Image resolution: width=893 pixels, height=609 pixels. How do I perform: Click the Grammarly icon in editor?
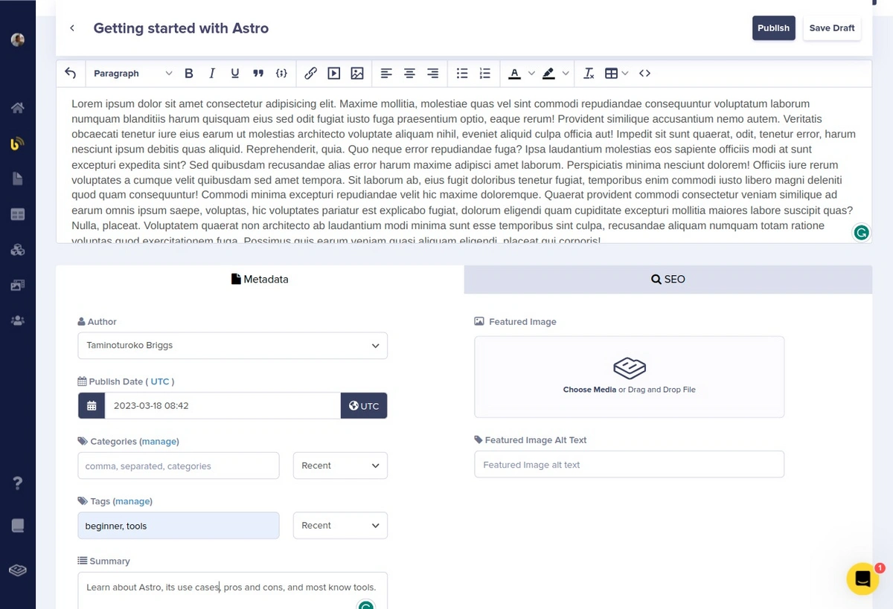coord(861,233)
